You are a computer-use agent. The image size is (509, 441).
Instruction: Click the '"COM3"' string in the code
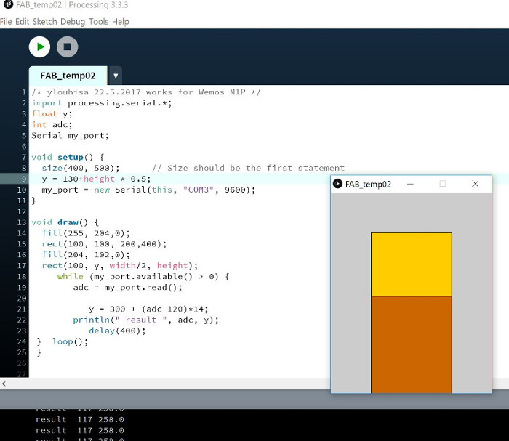click(x=199, y=190)
